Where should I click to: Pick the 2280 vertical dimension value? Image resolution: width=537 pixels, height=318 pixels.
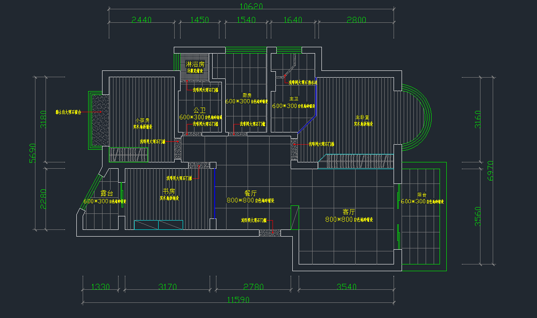pyautogui.click(x=43, y=199)
